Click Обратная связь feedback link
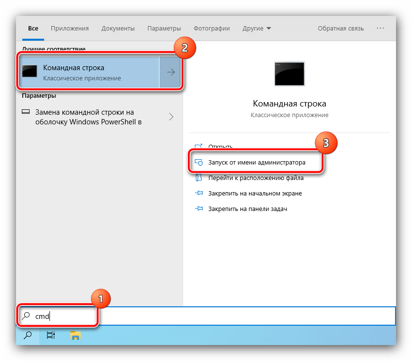This screenshot has height=361, width=412. pos(340,29)
